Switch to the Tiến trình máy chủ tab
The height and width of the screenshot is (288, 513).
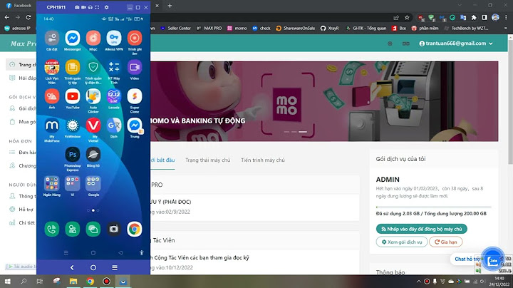(263, 160)
